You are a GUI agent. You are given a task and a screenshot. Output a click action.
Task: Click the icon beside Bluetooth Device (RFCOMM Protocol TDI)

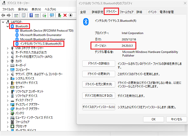click(17, 30)
